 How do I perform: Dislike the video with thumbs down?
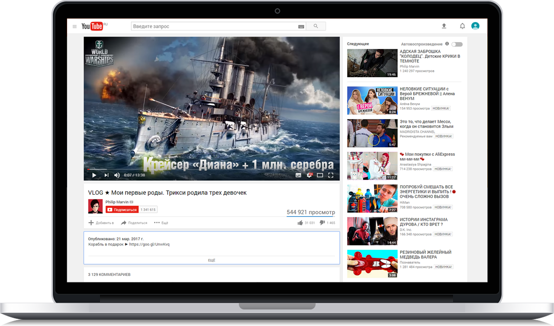(322, 222)
